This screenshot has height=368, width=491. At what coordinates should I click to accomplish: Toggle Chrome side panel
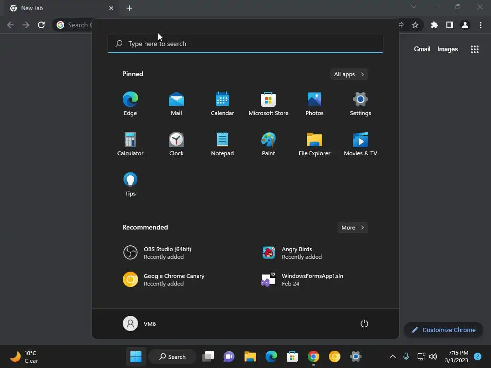[450, 25]
